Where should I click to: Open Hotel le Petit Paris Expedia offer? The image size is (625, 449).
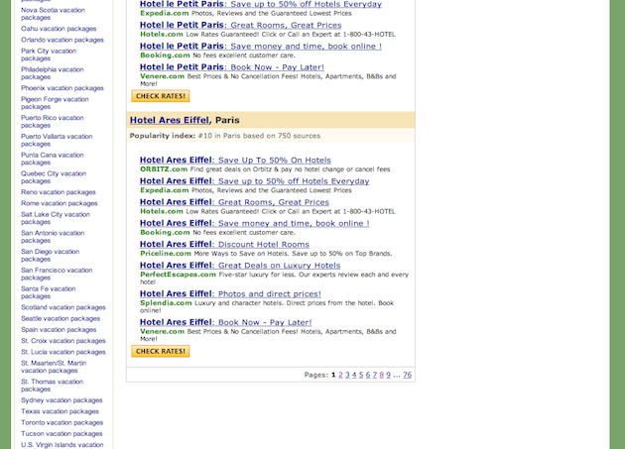(x=261, y=4)
